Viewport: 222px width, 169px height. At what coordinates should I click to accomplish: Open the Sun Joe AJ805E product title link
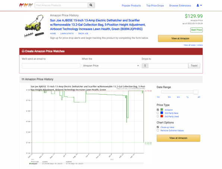point(98,25)
